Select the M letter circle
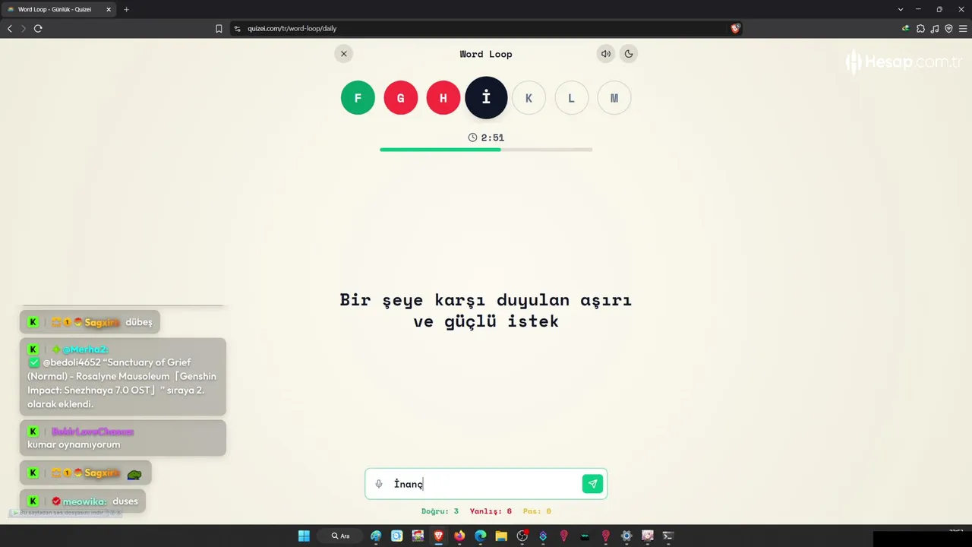 pos(614,98)
